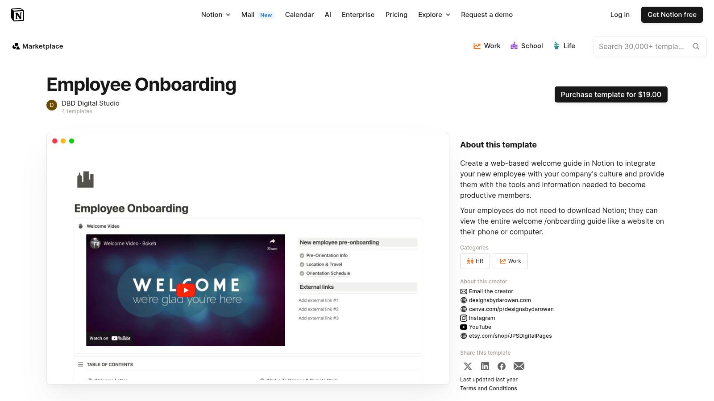Click the Employee Onboarding page building icon
Viewport: 714px width, 401px height.
(x=85, y=180)
